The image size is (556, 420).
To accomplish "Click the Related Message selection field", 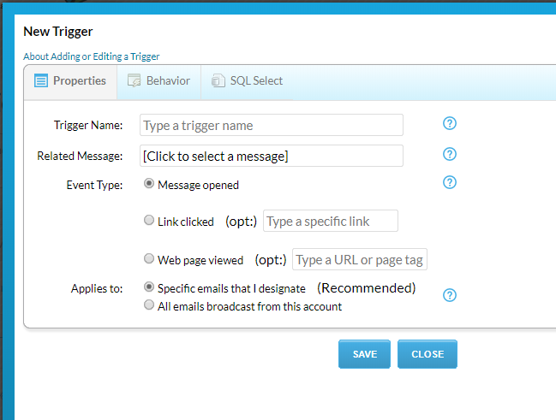I will (x=271, y=156).
